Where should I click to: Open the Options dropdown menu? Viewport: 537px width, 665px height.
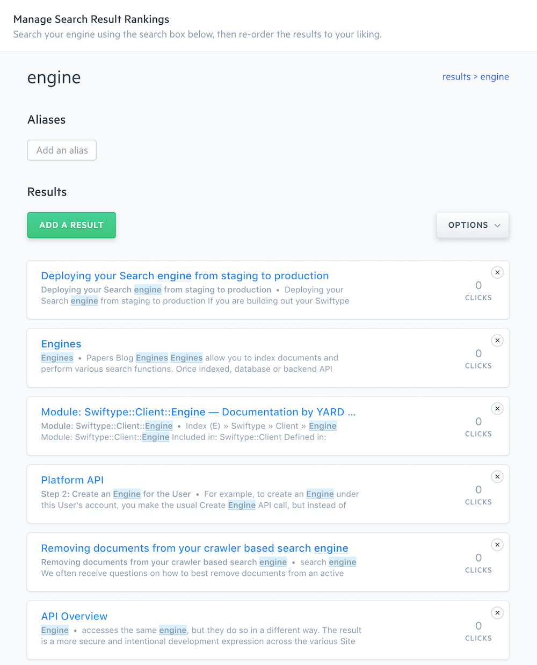(473, 225)
